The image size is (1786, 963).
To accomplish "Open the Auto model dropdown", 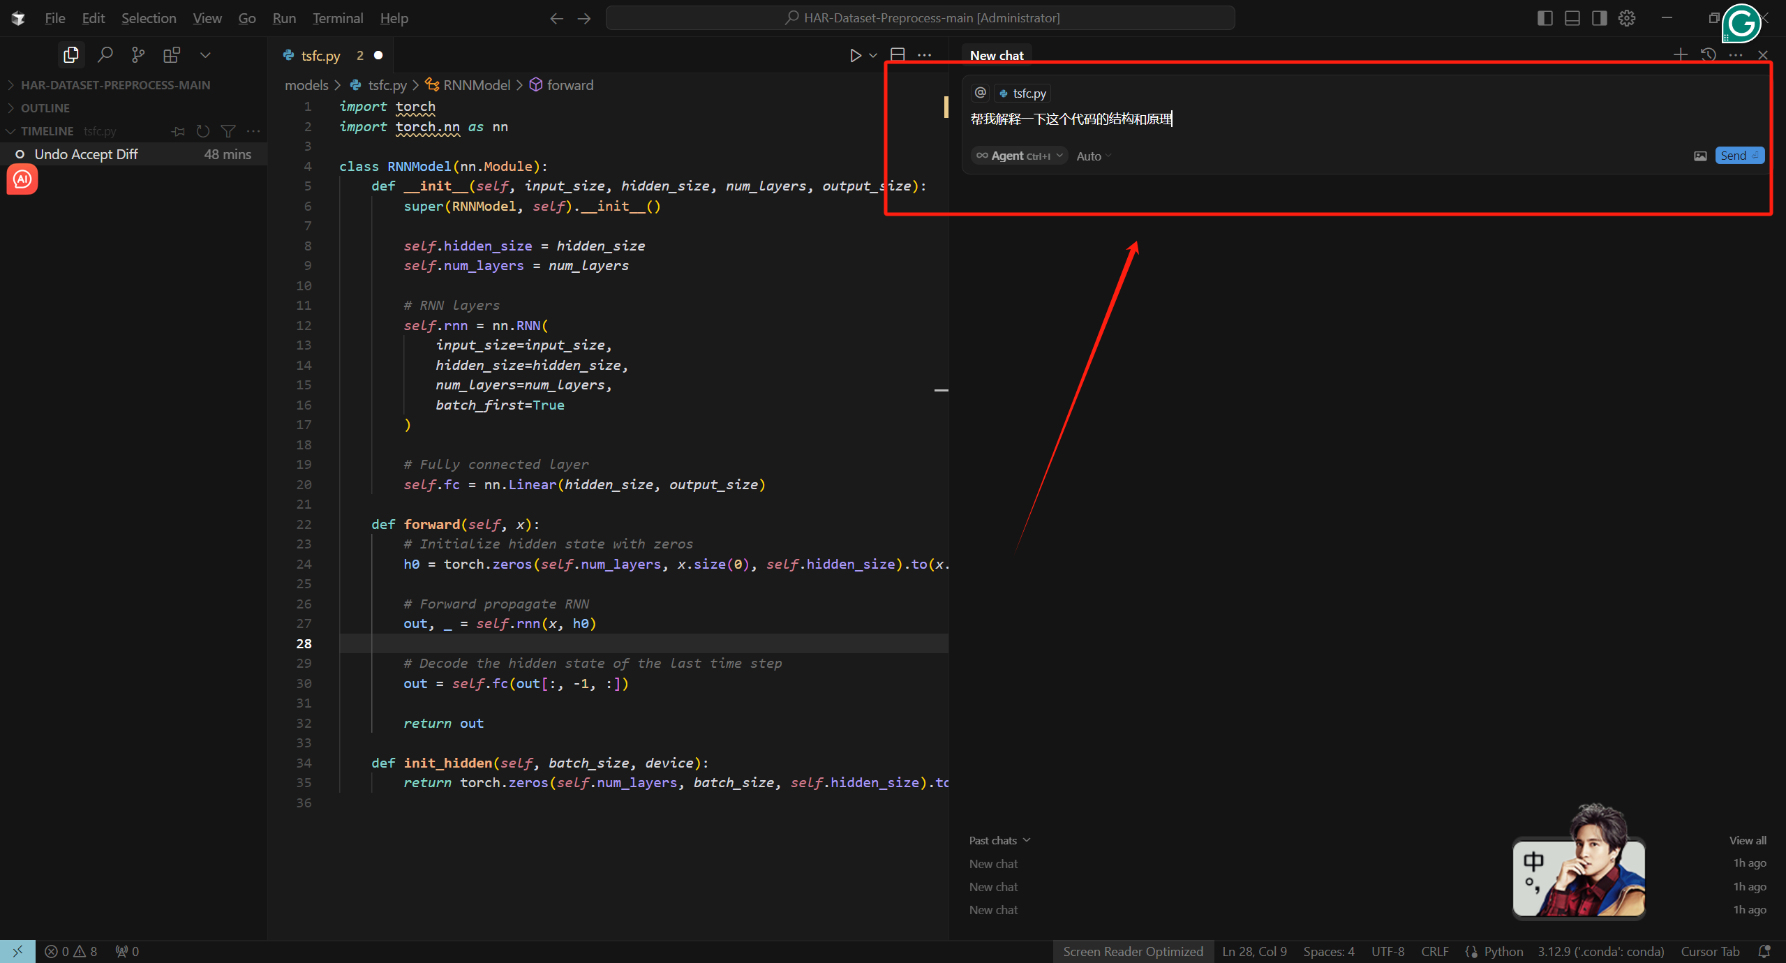I will point(1093,156).
